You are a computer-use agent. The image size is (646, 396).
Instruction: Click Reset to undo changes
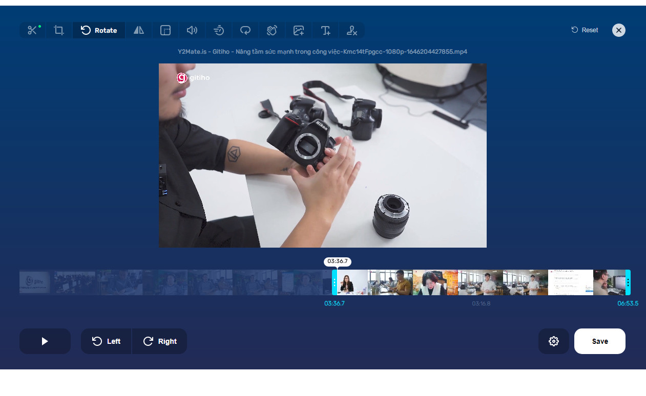[x=585, y=30]
